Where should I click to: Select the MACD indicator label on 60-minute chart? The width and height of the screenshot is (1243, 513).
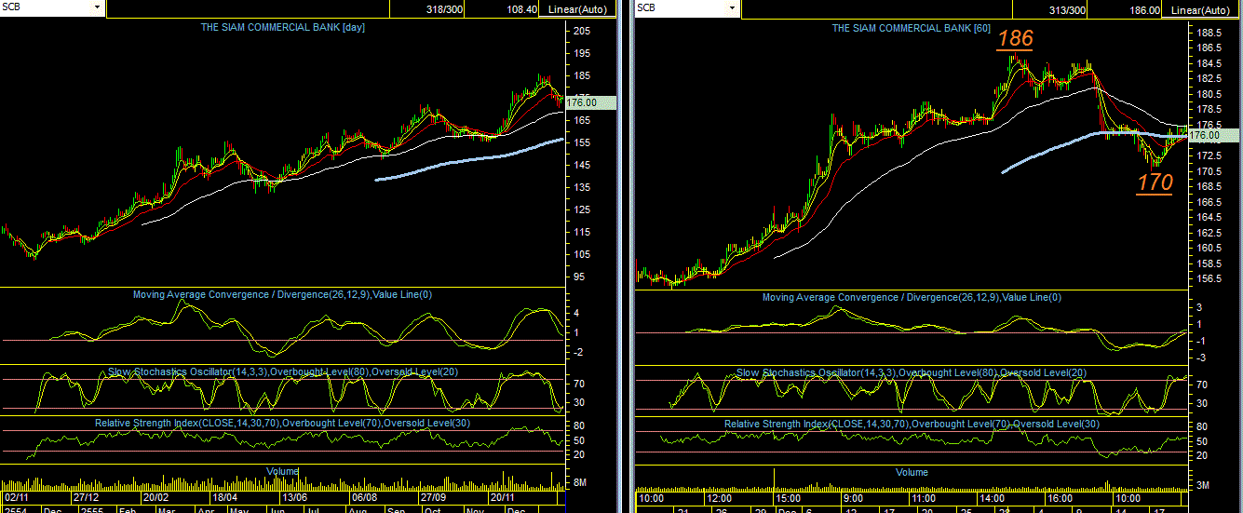(912, 297)
